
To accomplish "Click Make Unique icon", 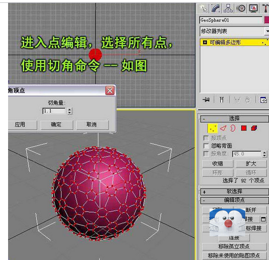I will (237, 99).
